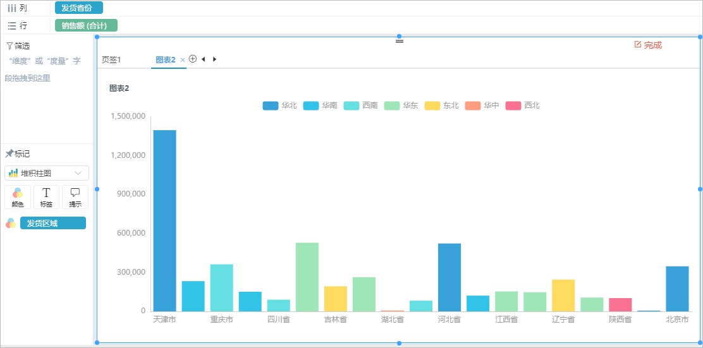Switch to the 页签1 tab
The image size is (703, 348).
[x=111, y=59]
